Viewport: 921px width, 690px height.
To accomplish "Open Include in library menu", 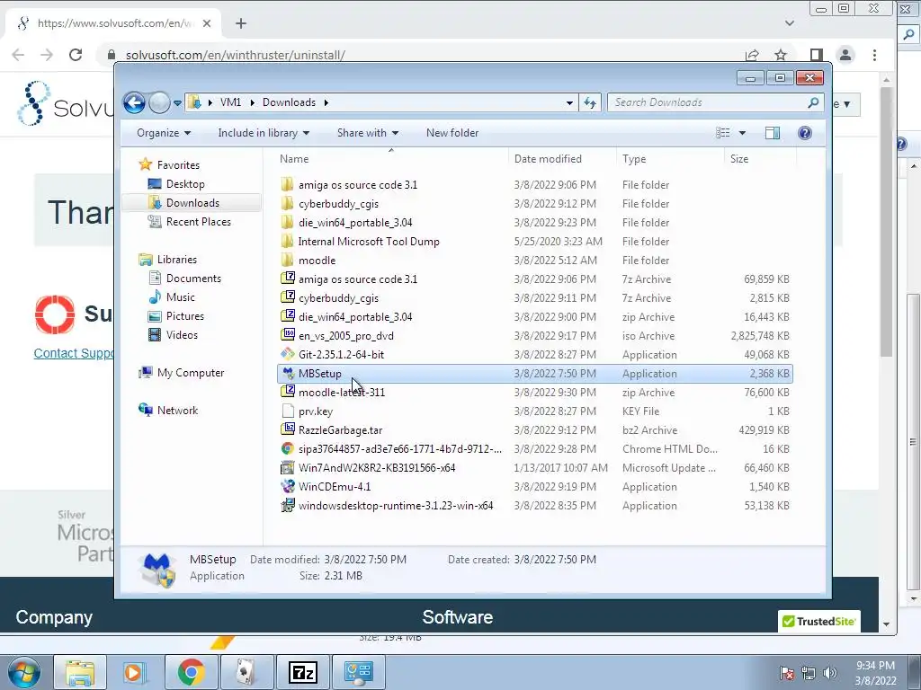I will 264,133.
